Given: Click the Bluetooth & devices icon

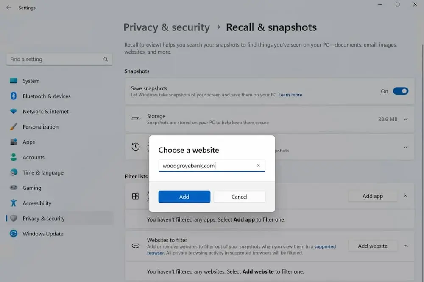Looking at the screenshot, I should point(14,96).
